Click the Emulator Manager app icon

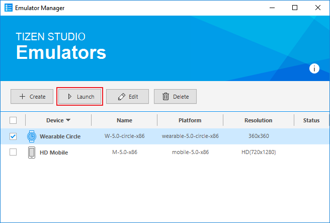click(x=9, y=8)
